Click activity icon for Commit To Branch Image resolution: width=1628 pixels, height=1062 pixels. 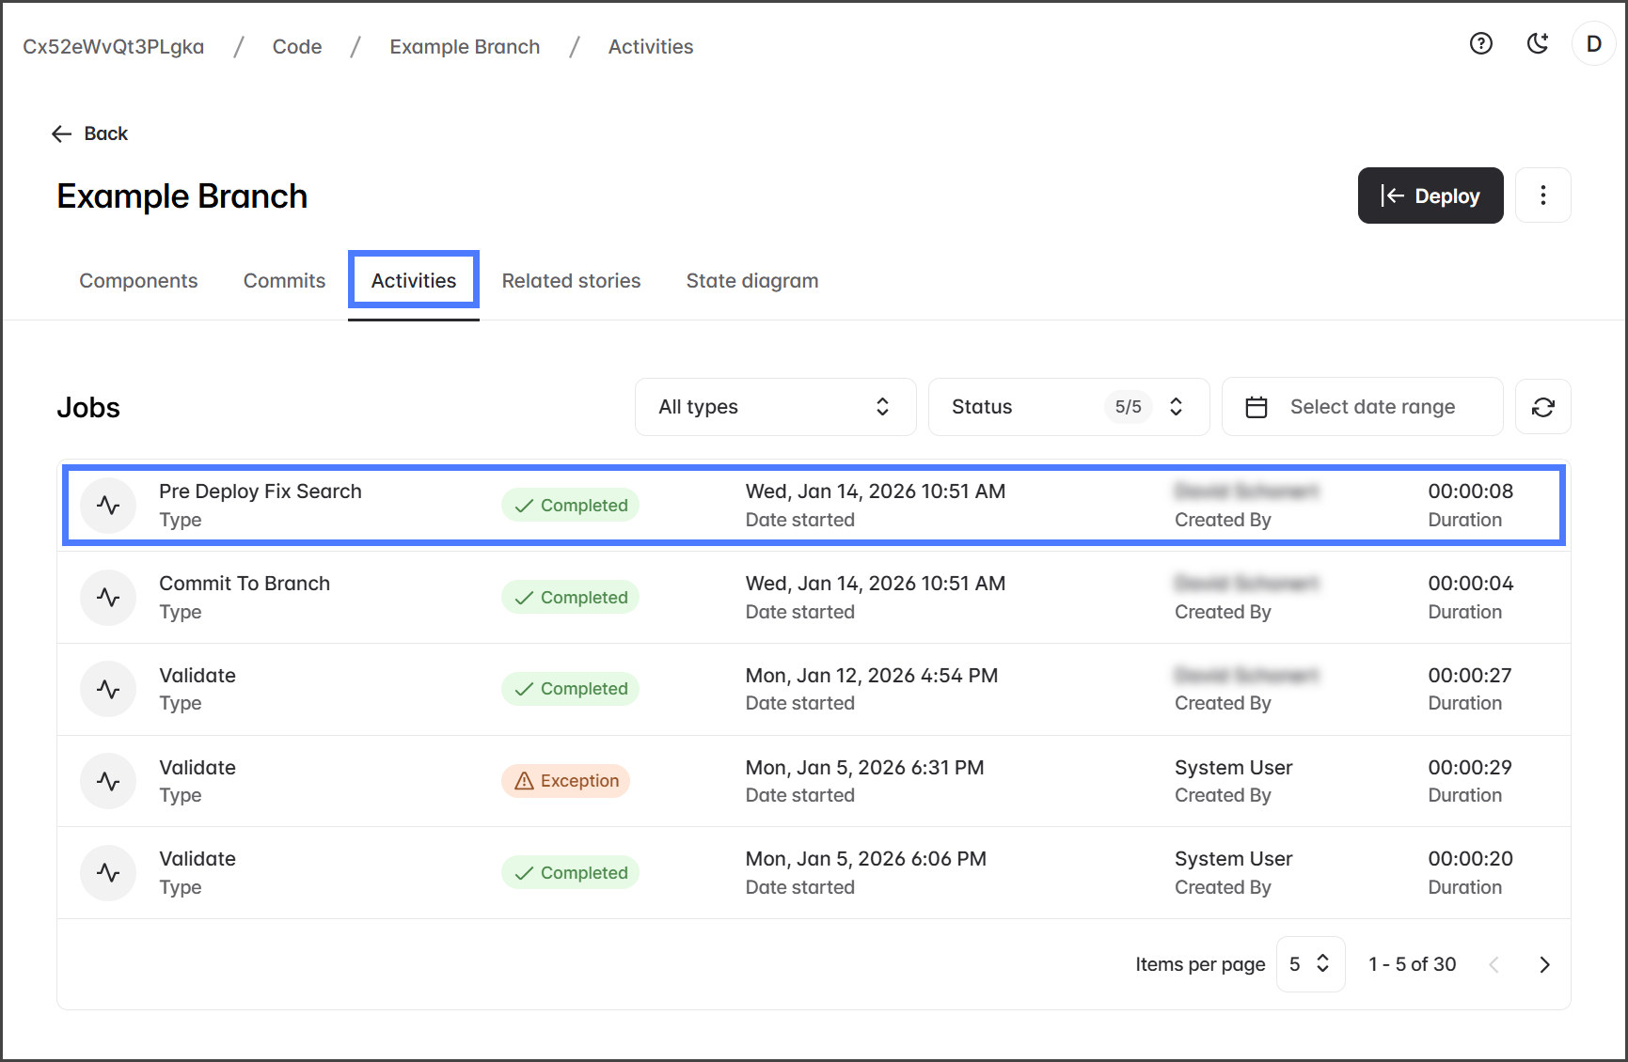108,598
